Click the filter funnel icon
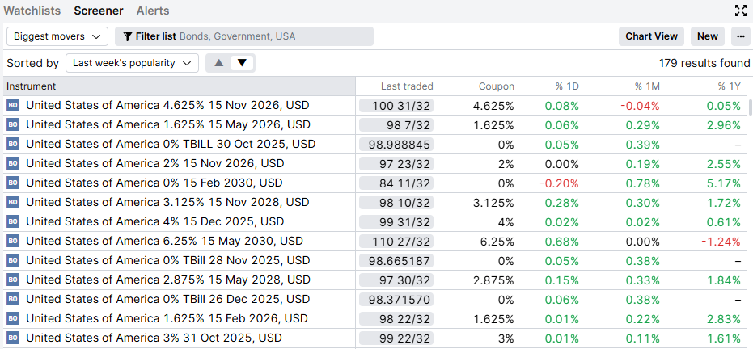753x349 pixels. pos(128,36)
